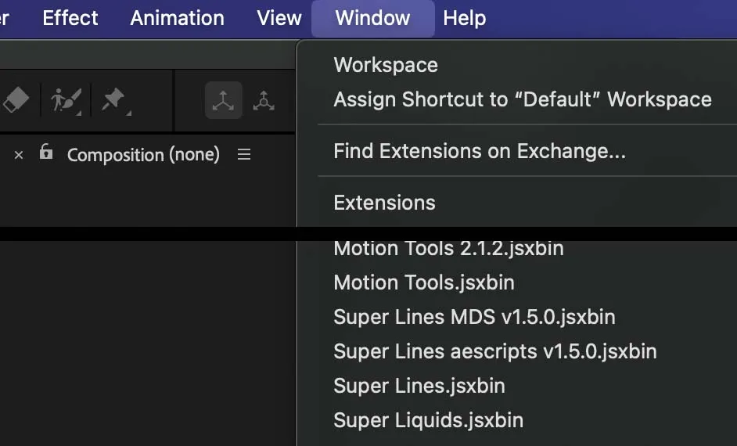This screenshot has width=737, height=446.
Task: Click the Composition (none) panel tab
Action: coord(143,155)
